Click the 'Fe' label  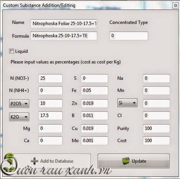tap(74, 90)
